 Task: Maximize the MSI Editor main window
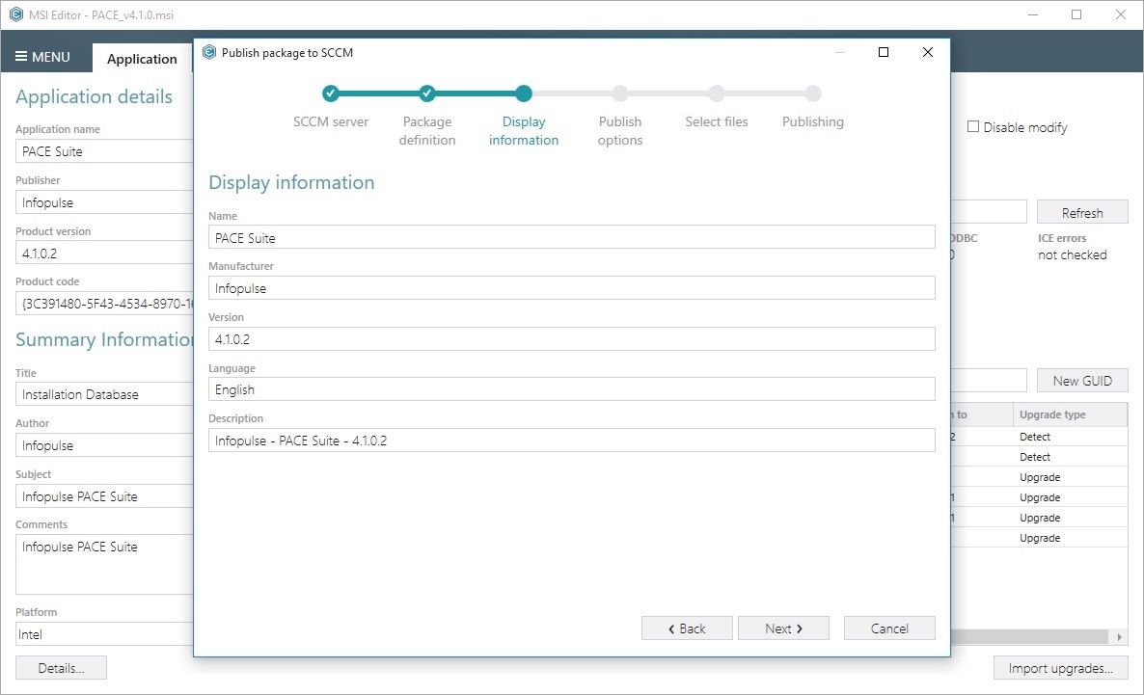point(1076,14)
